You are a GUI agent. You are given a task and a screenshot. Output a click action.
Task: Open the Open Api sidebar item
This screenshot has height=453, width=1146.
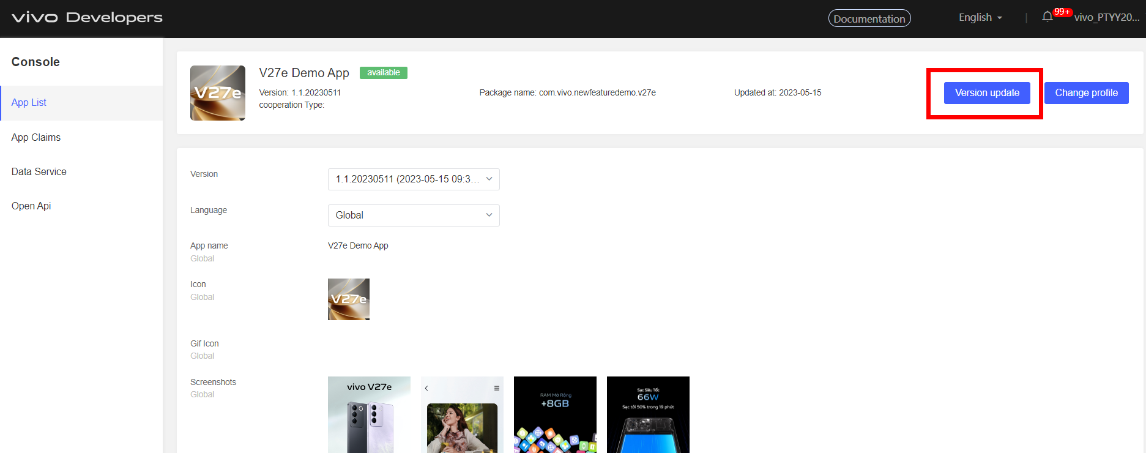(31, 206)
